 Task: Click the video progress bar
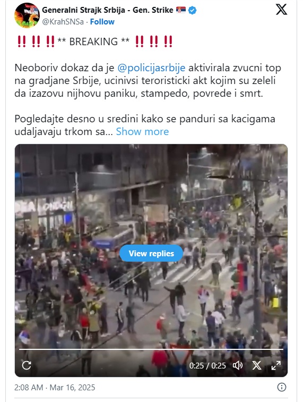[151, 349]
